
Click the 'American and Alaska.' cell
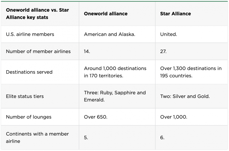tap(109, 34)
